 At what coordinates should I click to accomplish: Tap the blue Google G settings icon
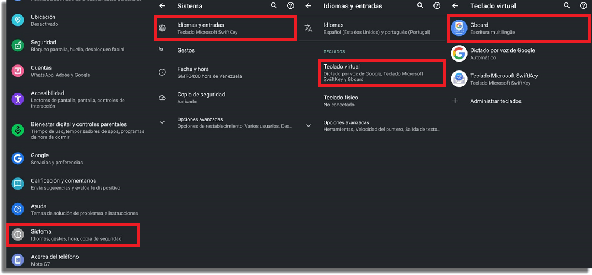pyautogui.click(x=18, y=158)
